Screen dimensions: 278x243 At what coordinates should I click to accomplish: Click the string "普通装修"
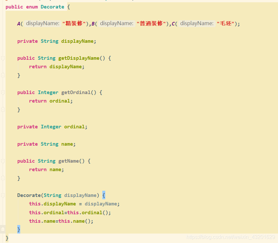pos(151,24)
